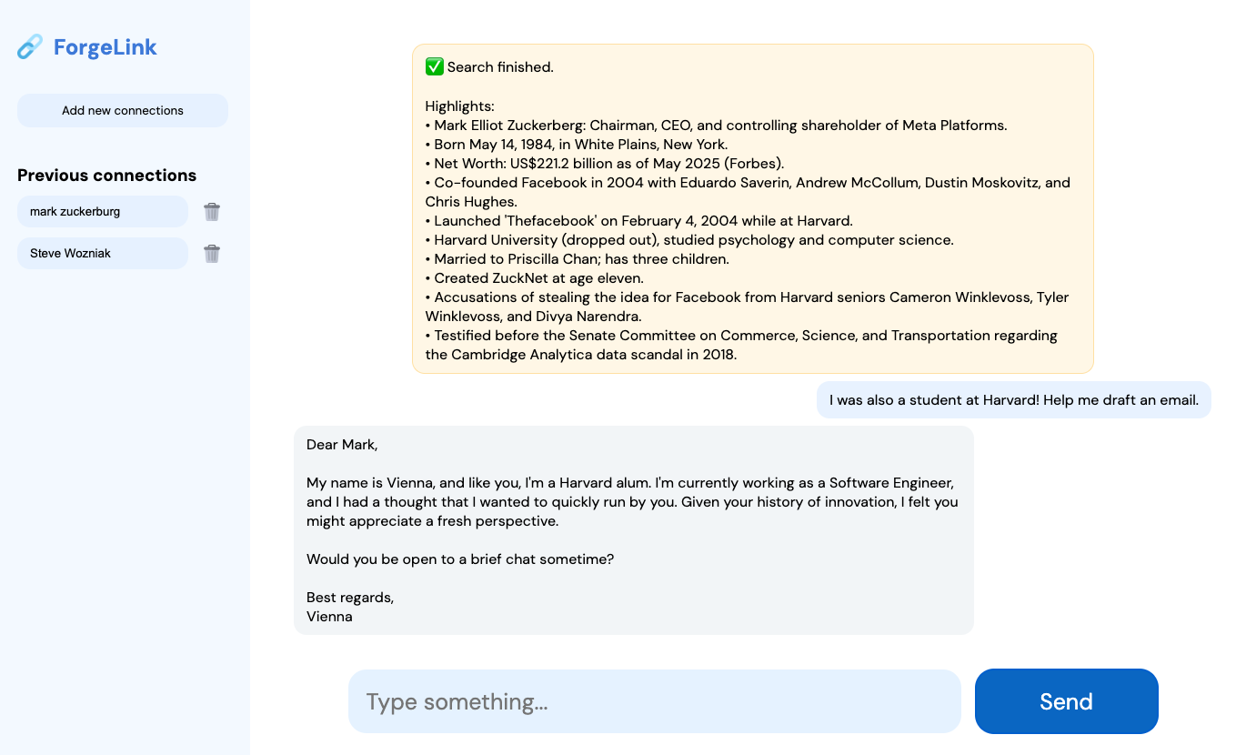1256x755 pixels.
Task: Delete the mark zuckerburg connection
Action: (212, 212)
